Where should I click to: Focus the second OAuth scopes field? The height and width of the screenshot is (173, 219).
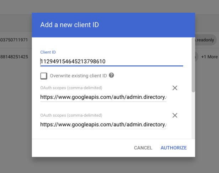[103, 125]
